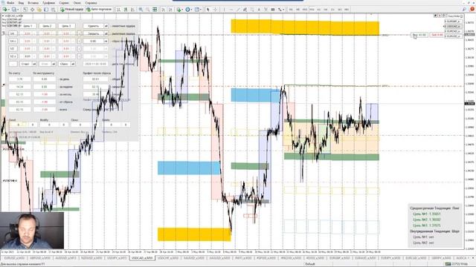Screen dimensions: 476x267
Task: Expand the Periods dropdown arrow
Action: click(191, 10)
